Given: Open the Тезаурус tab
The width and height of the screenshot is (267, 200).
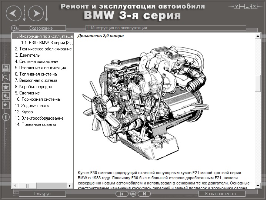Looking at the screenshot, I should [x=42, y=194].
